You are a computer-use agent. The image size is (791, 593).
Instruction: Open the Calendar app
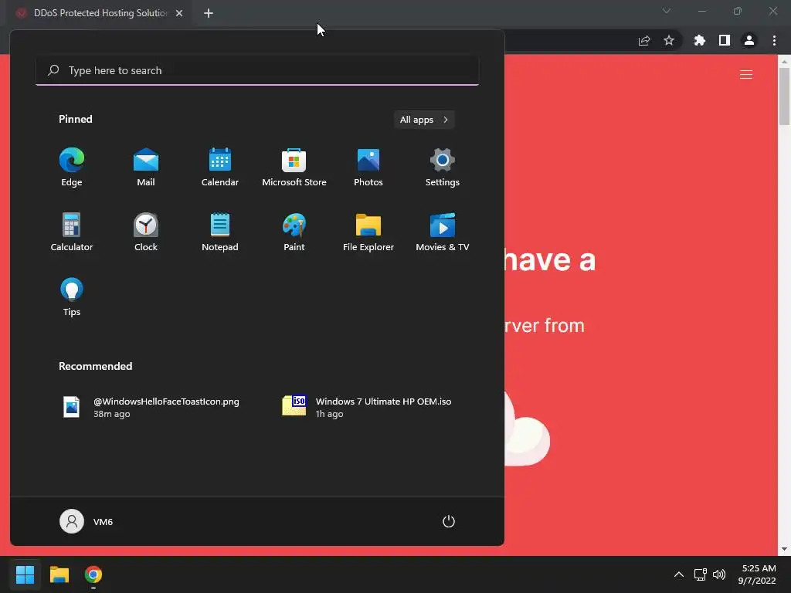pyautogui.click(x=220, y=168)
